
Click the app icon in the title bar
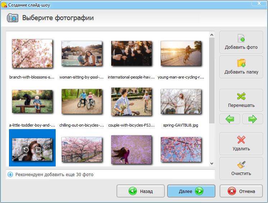pyautogui.click(x=4, y=5)
